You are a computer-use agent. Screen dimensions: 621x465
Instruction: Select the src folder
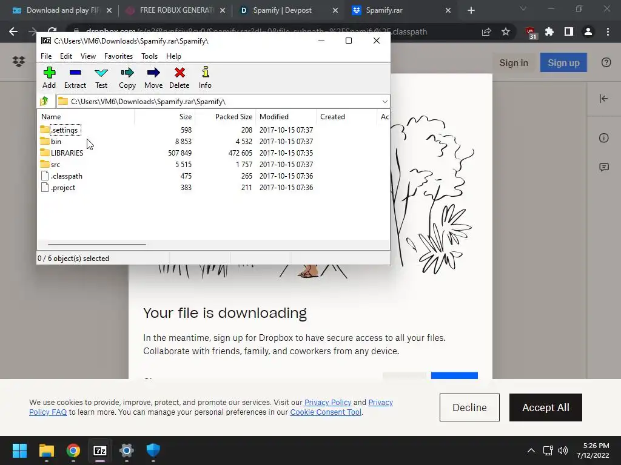point(50,165)
